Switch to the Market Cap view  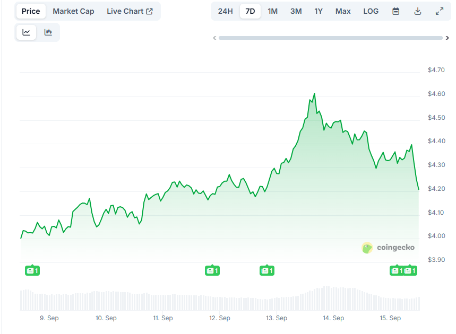73,11
